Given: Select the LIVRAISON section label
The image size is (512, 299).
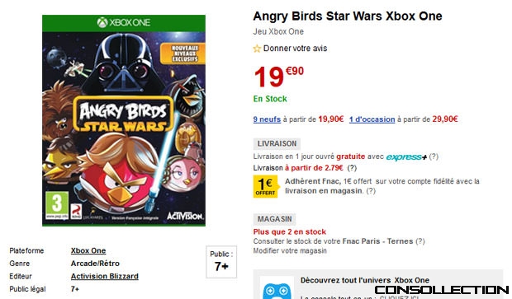Looking at the screenshot, I should click(x=277, y=143).
